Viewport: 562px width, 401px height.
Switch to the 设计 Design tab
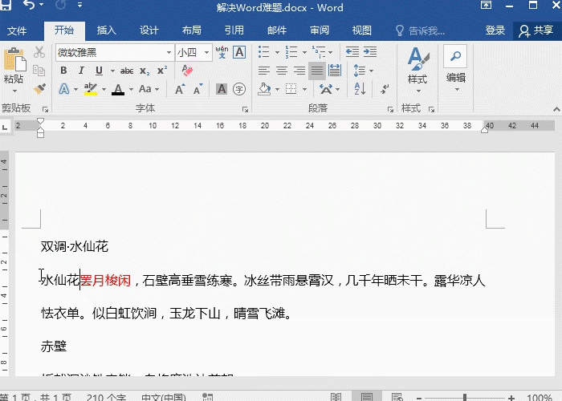click(149, 30)
